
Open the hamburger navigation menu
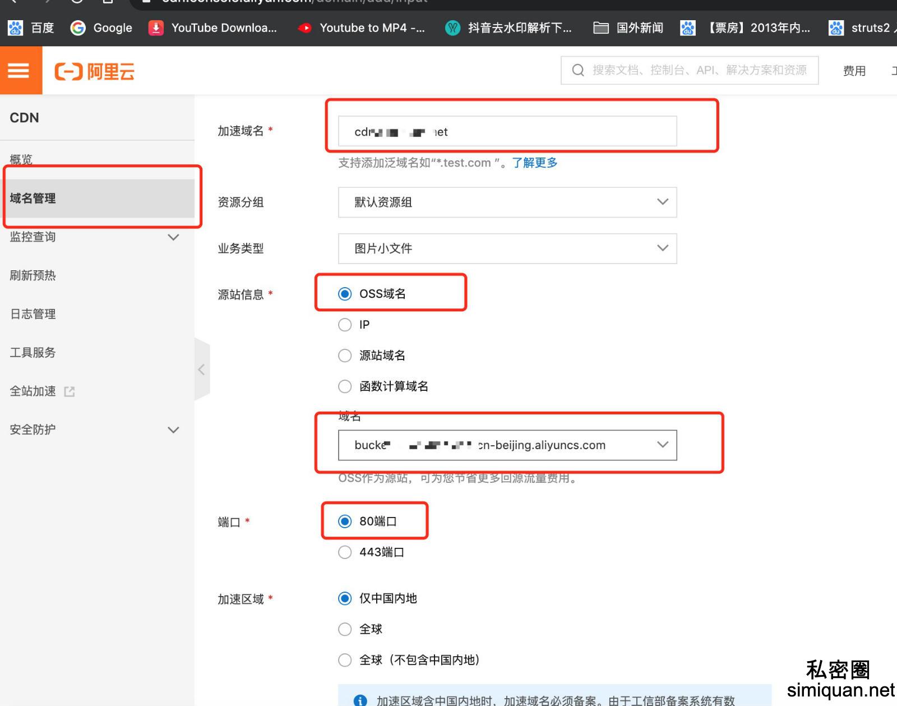coord(20,71)
